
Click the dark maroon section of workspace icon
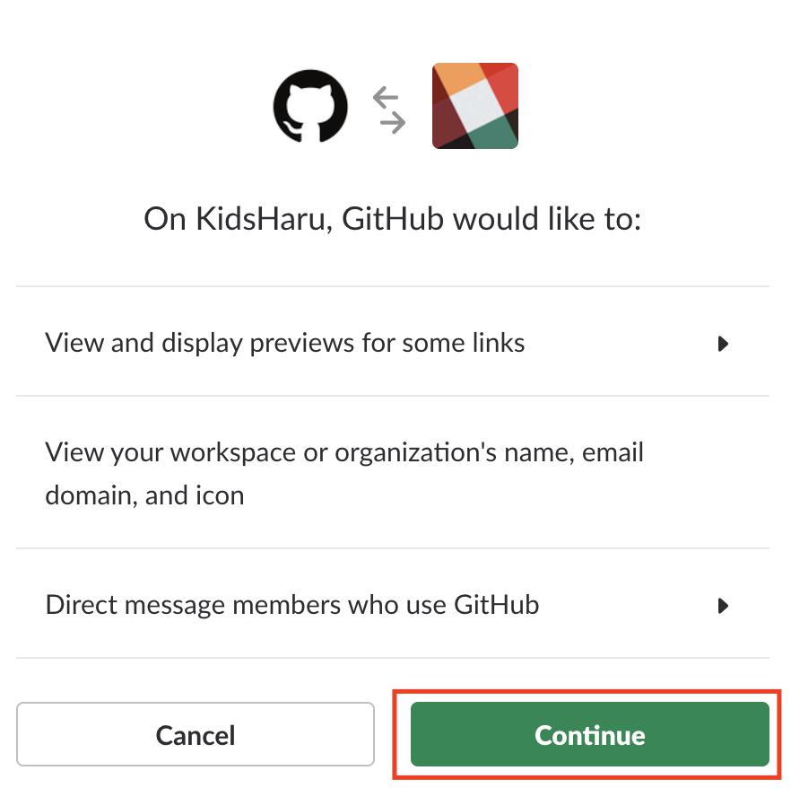(447, 121)
